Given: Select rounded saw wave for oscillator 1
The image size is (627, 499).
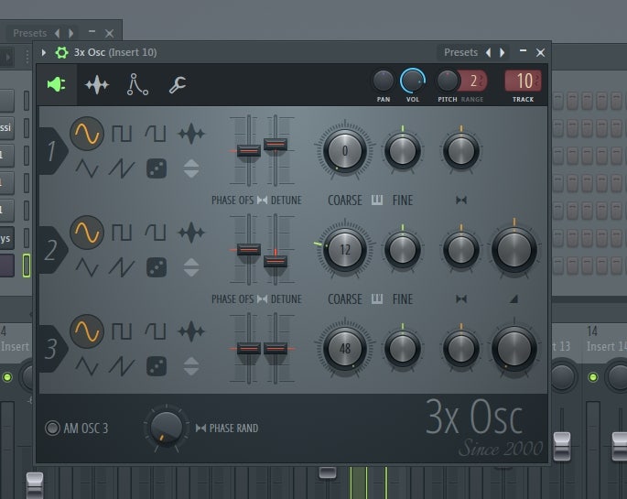Looking at the screenshot, I should (x=156, y=134).
